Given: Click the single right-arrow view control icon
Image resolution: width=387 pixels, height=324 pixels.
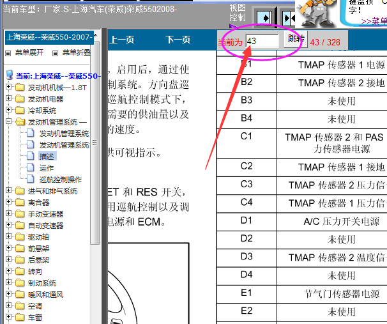Looking at the screenshot, I should click(x=264, y=18).
